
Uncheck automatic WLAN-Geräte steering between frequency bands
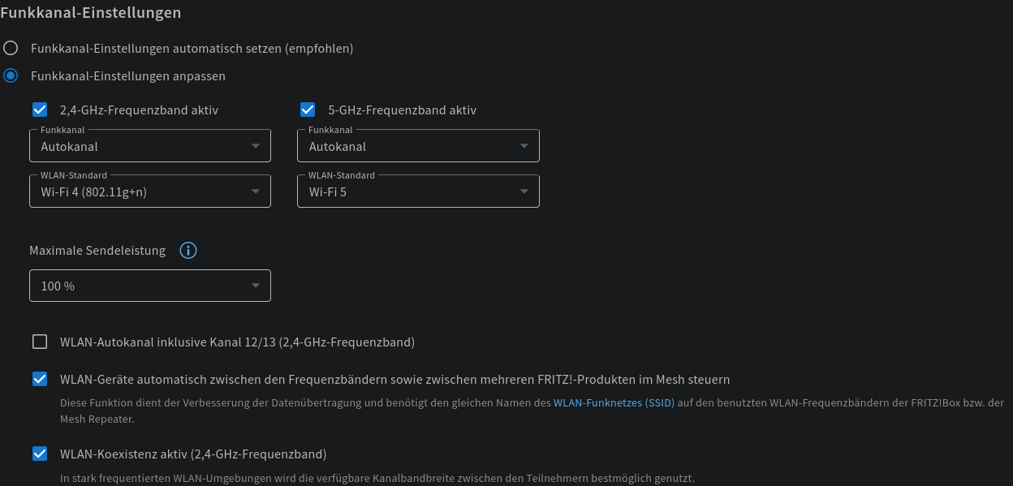[x=40, y=379]
